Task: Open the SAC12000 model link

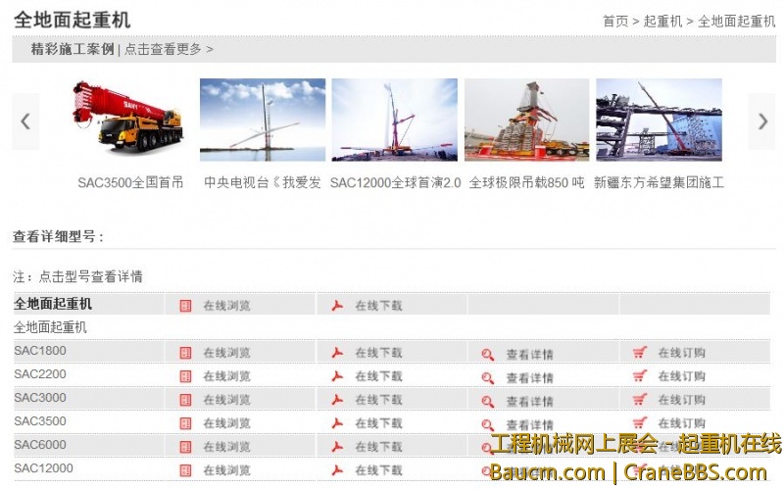Action: click(x=43, y=468)
